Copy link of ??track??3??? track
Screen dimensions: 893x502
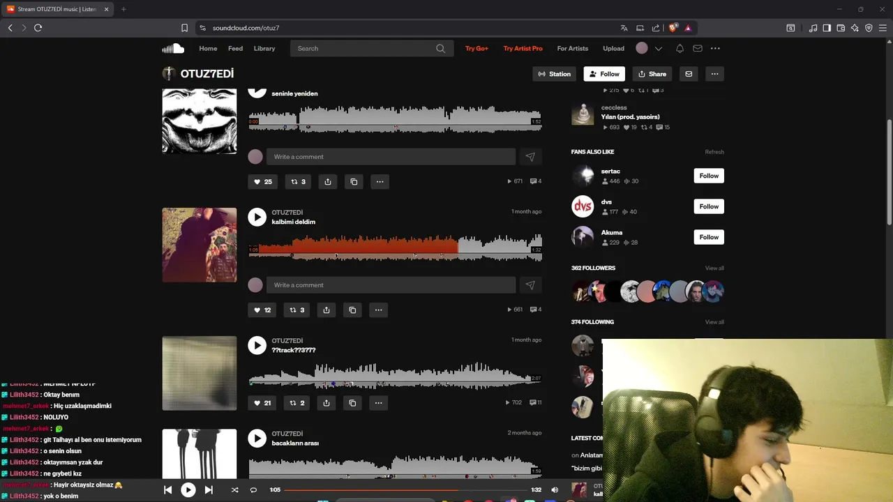352,402
